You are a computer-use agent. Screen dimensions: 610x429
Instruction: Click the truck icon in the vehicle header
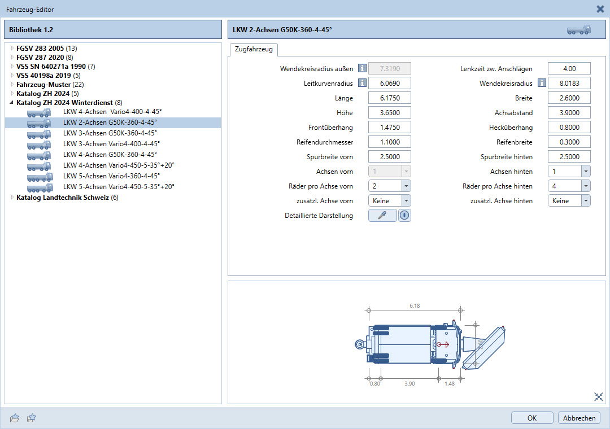[x=578, y=30]
